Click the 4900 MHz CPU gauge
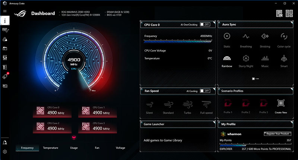Screen dimensions: 298x160 tap(74, 61)
